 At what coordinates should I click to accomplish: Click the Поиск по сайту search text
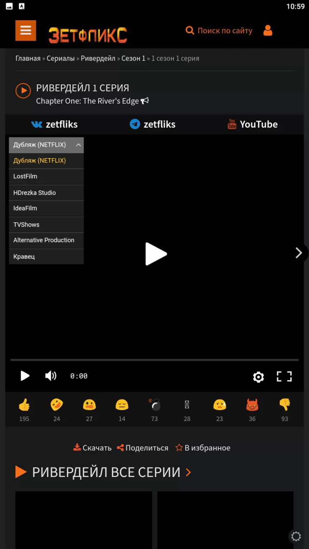tap(225, 30)
